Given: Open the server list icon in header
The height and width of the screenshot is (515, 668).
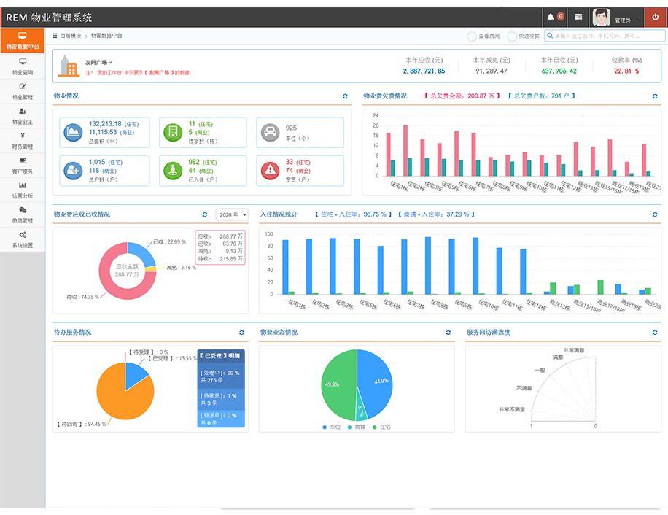Looking at the screenshot, I should pyautogui.click(x=578, y=17).
